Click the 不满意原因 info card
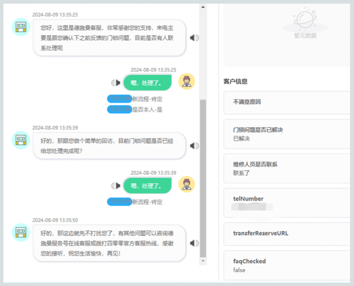Screen dimensions: 354x286 pyautogui.click(x=287, y=103)
